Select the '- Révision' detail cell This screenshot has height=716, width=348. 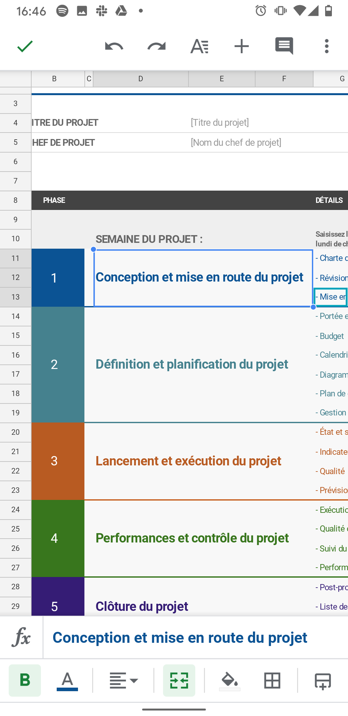(331, 278)
